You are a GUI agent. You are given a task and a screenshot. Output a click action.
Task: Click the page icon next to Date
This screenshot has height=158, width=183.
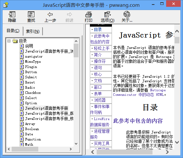22,134
